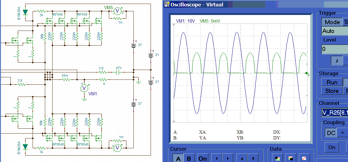The height and width of the screenshot is (162, 348).
Task: Move the cursor left with the left arrow
Action: point(217,158)
